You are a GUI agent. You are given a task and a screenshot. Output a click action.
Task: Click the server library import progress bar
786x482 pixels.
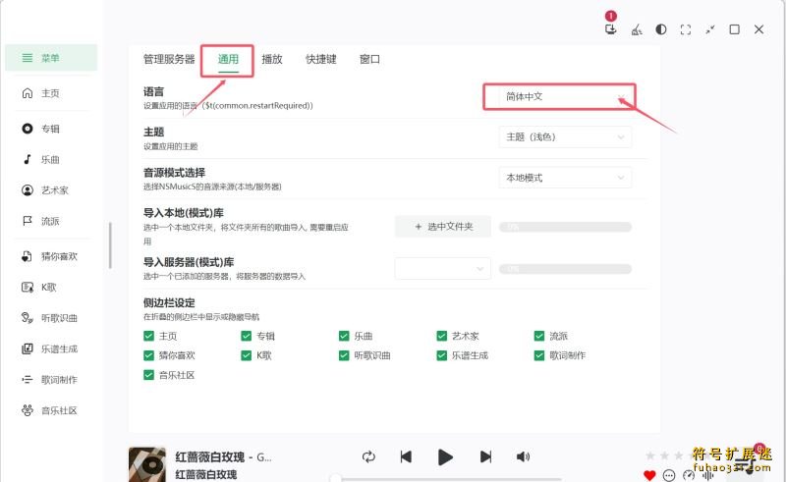click(x=565, y=269)
